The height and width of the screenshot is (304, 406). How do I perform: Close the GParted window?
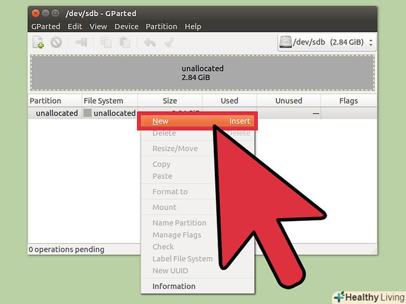36,13
